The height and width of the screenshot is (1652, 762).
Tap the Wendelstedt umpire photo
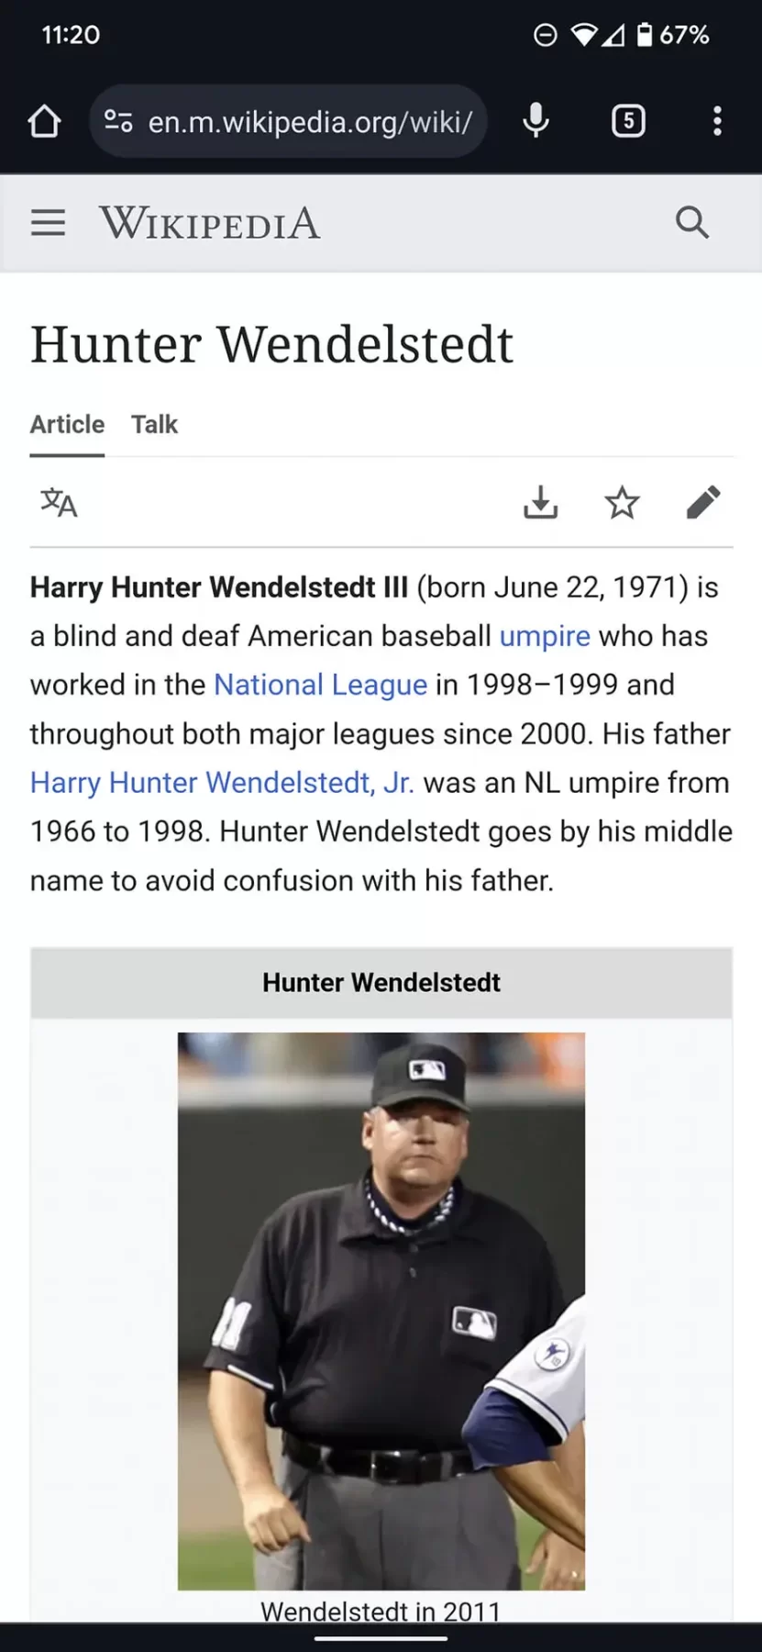(x=381, y=1311)
